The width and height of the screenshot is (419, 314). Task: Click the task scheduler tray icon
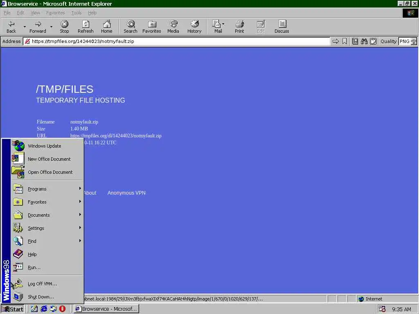[x=382, y=309]
